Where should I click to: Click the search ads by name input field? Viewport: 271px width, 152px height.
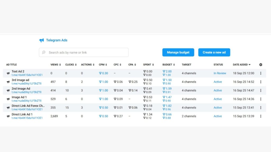click(79, 52)
